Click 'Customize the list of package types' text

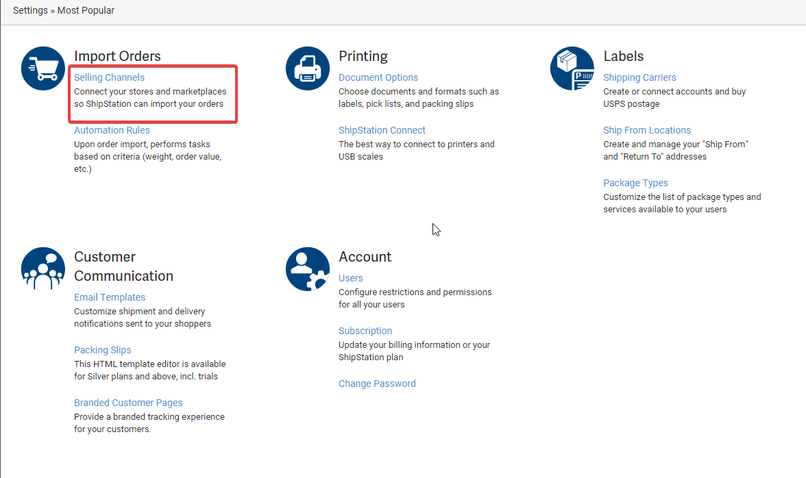(x=682, y=203)
